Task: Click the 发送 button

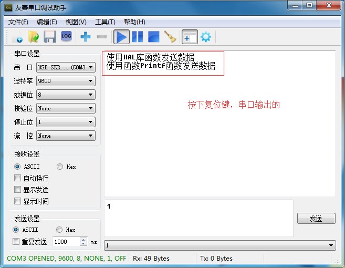Action: [x=316, y=219]
